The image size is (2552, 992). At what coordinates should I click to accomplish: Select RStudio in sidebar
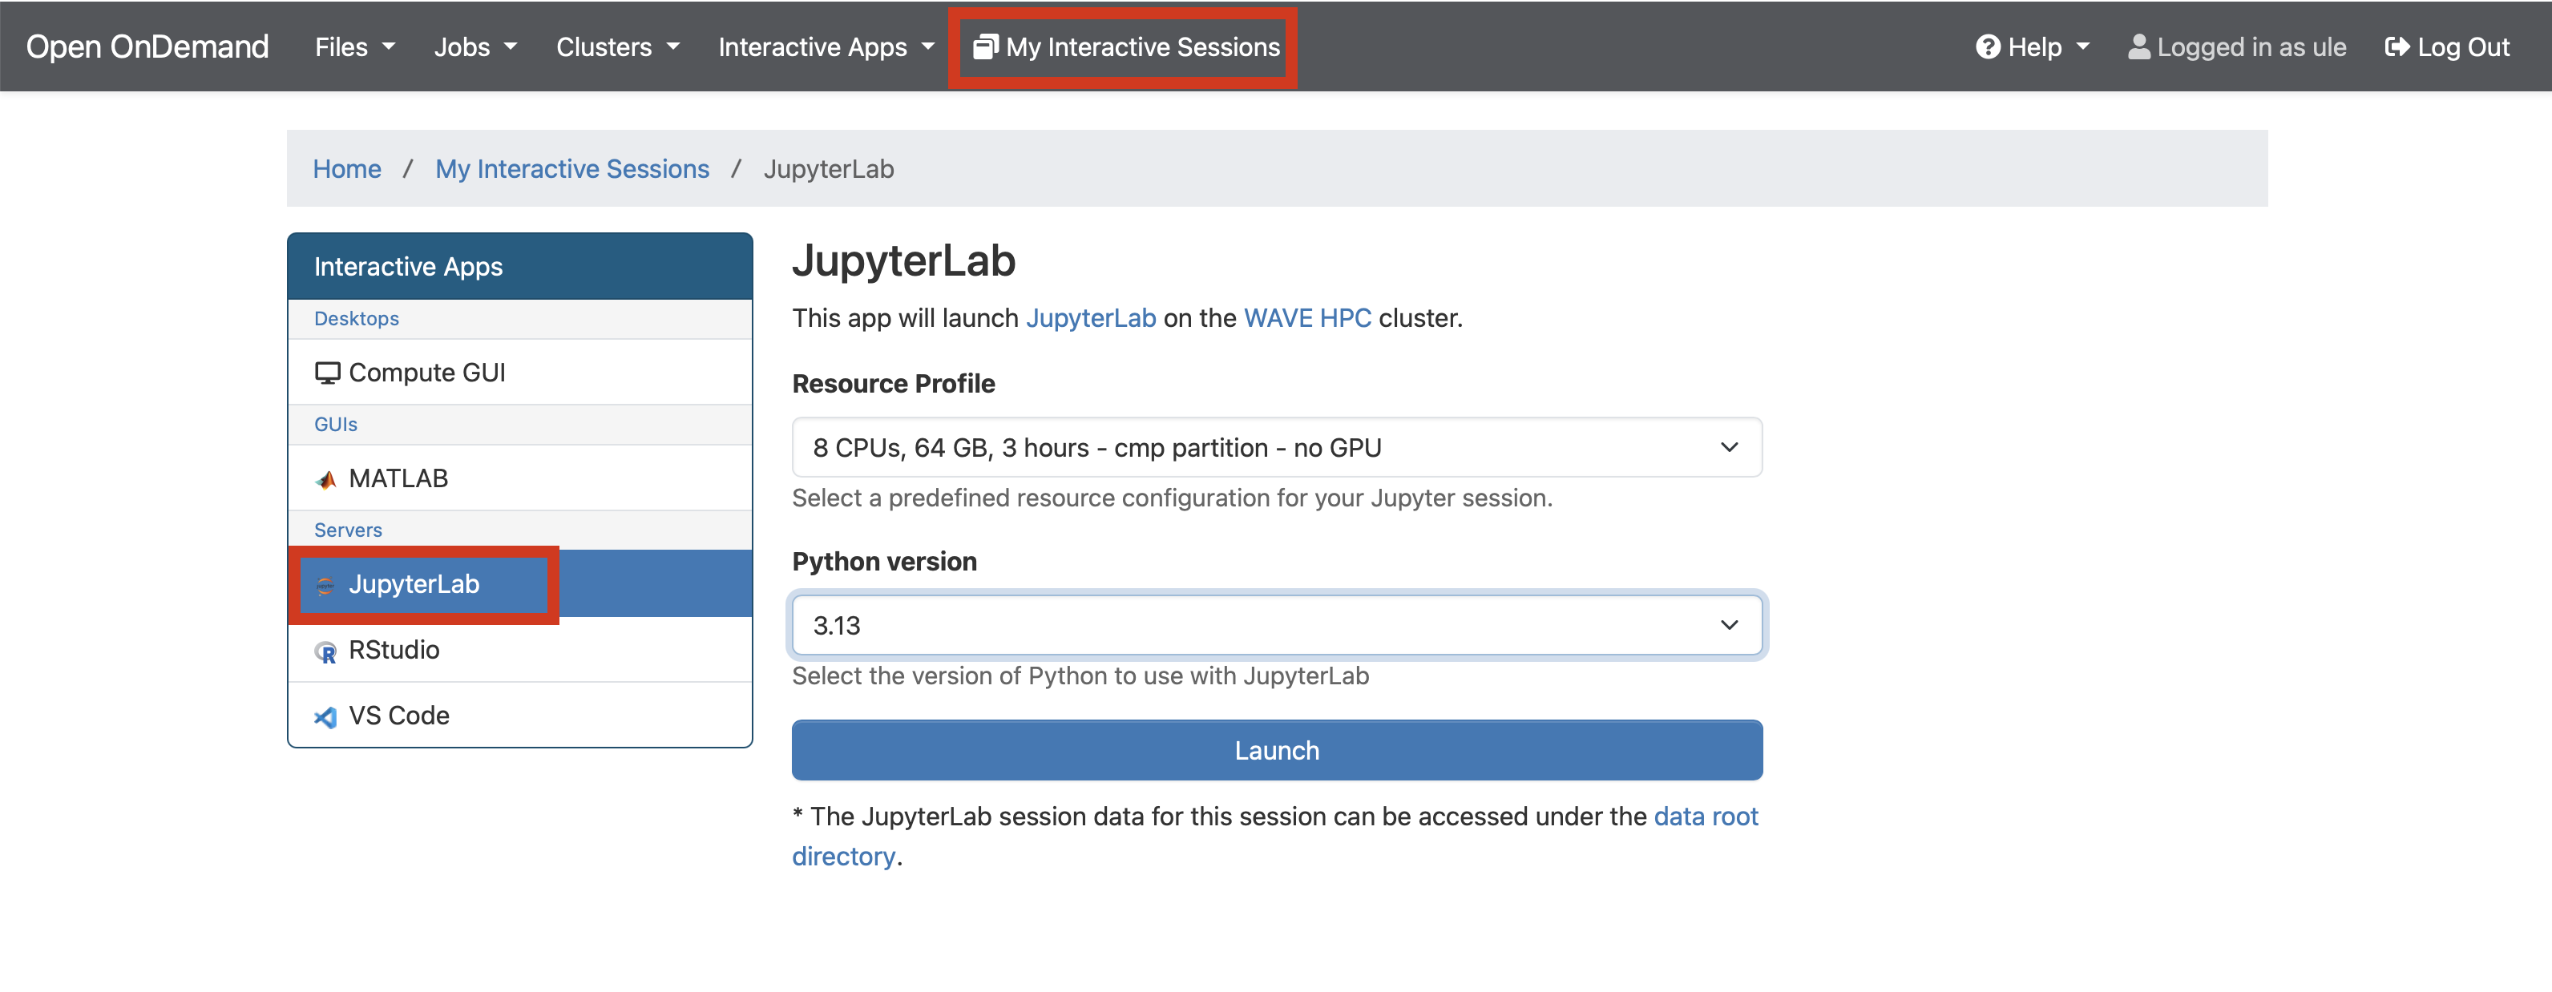click(x=519, y=650)
